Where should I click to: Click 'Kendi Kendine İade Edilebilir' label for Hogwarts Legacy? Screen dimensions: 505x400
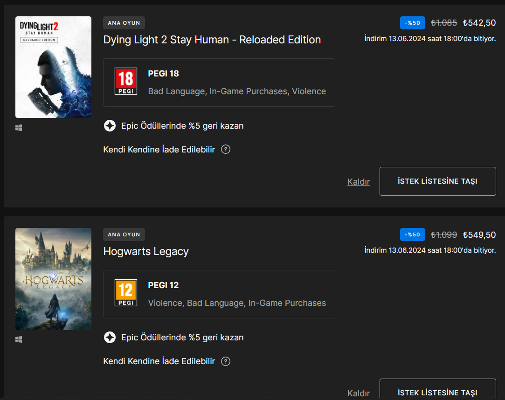click(x=159, y=361)
